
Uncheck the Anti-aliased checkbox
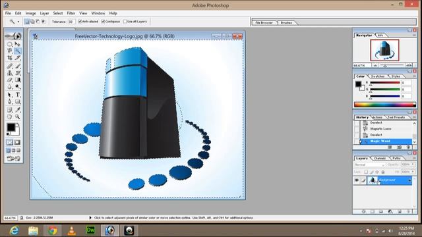point(80,21)
